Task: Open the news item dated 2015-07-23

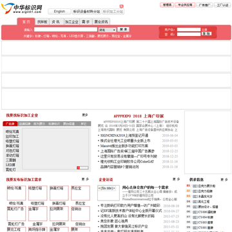Action: (x=127, y=216)
